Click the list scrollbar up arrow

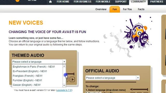pyautogui.click(x=64, y=66)
